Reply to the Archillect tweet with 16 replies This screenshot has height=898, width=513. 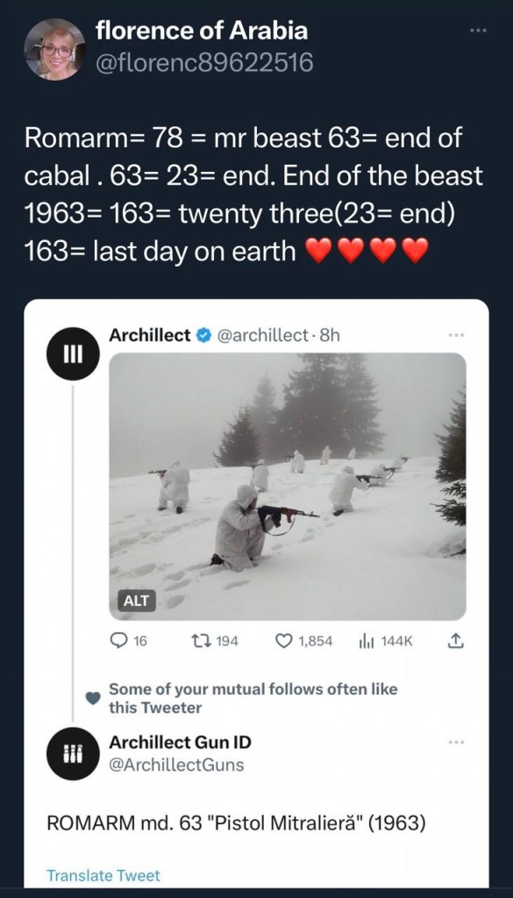click(129, 641)
